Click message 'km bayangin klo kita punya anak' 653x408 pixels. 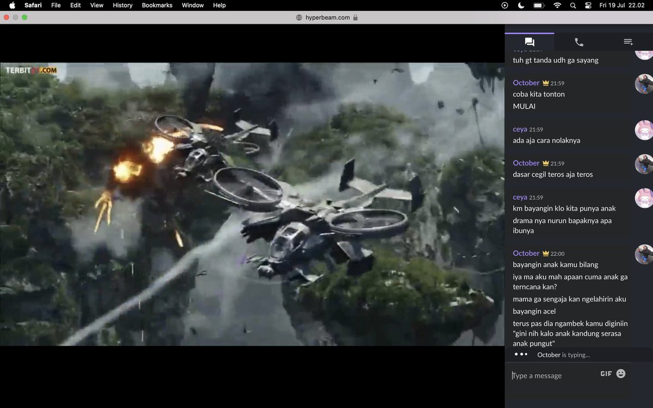564,208
